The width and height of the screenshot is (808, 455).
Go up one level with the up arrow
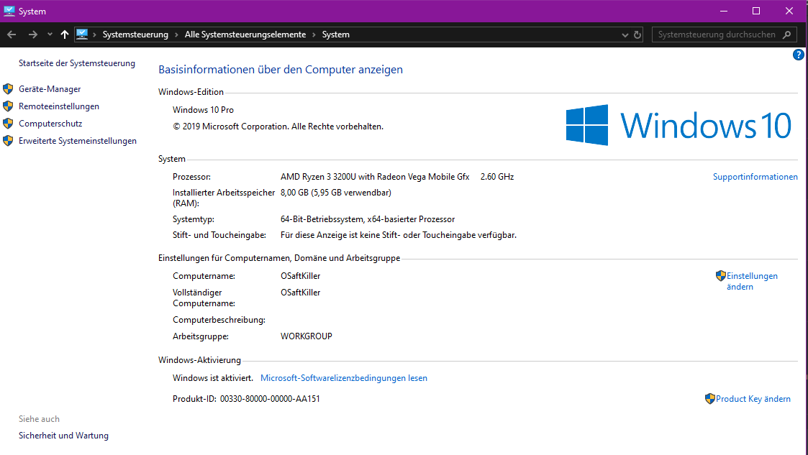[x=65, y=35]
